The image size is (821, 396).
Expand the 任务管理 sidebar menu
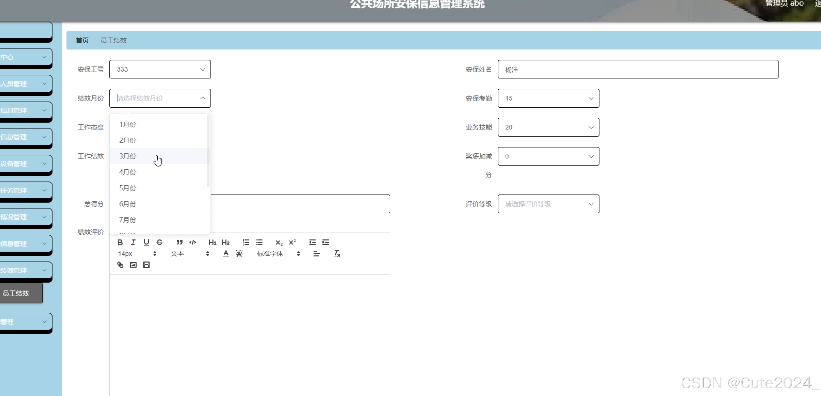(x=26, y=191)
